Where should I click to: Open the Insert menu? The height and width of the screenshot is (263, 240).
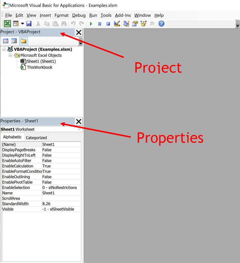[x=45, y=15]
